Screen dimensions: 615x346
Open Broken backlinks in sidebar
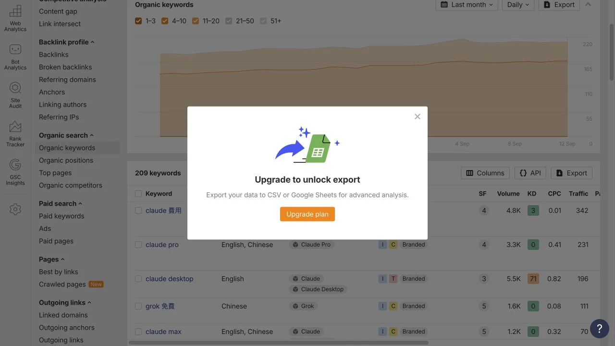tap(65, 67)
